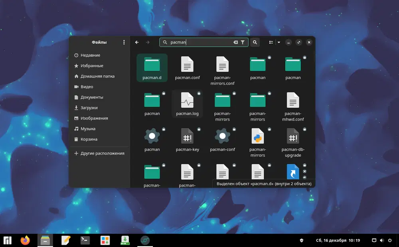Select the pacman-mirrors Python file
The height and width of the screenshot is (247, 399).
[258, 136]
